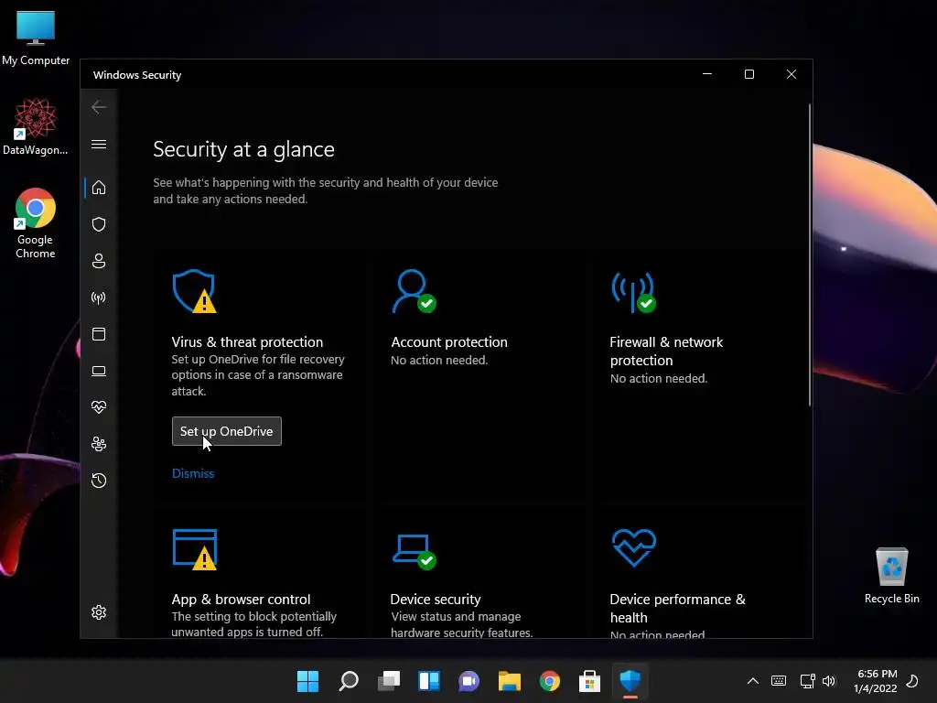
Task: Open Task View on taskbar
Action: tap(389, 681)
